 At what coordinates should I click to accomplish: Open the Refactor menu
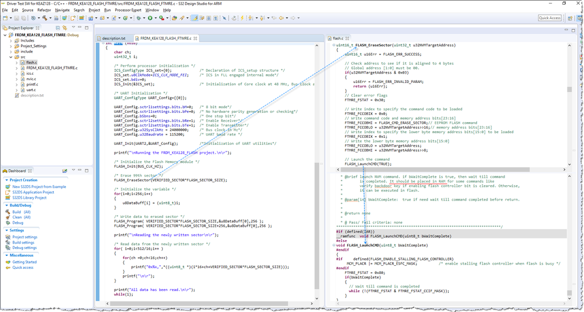(x=44, y=10)
